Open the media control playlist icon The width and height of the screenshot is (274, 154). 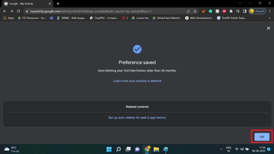tap(238, 11)
